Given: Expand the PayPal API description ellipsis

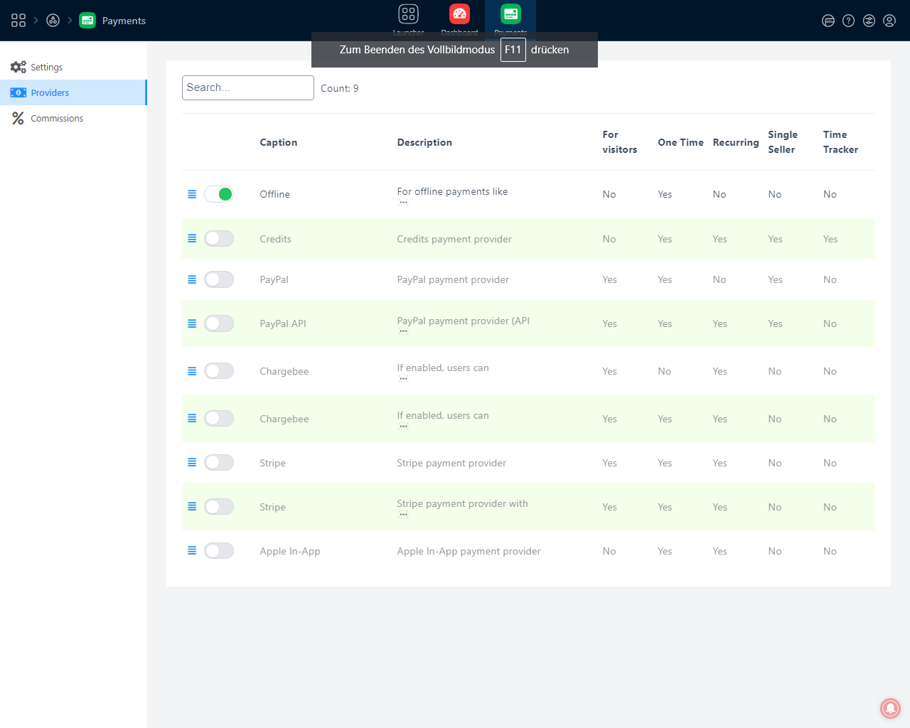Looking at the screenshot, I should pos(403,331).
